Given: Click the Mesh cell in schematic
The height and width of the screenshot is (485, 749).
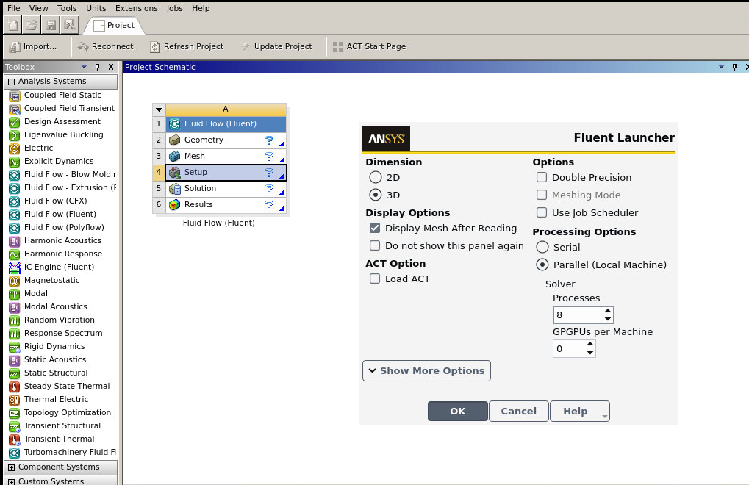Looking at the screenshot, I should tap(226, 156).
